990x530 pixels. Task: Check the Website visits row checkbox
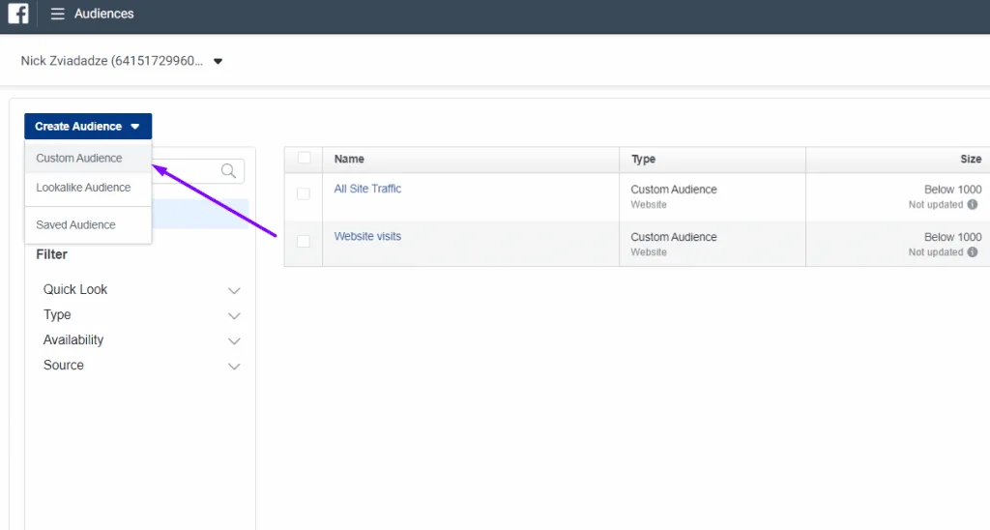(x=304, y=241)
